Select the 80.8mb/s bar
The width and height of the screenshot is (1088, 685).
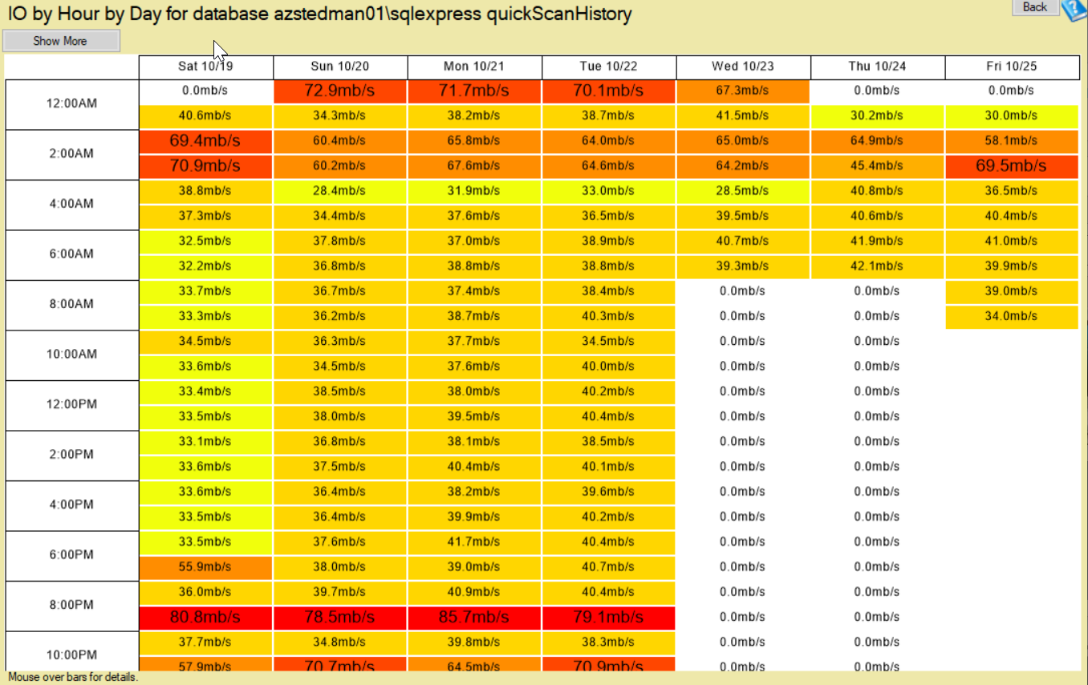pos(205,618)
